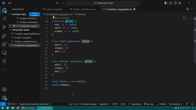Change end of line sequence CRLF
The width and height of the screenshot is (196, 110).
click(x=123, y=104)
